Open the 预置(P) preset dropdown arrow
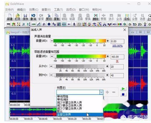Viewport: 151px width, 123px height. (101, 92)
